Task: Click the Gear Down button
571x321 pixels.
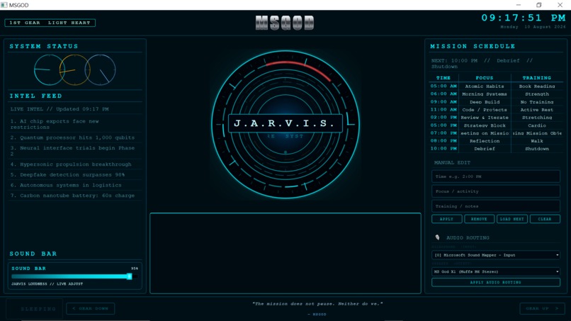Action: [90, 309]
